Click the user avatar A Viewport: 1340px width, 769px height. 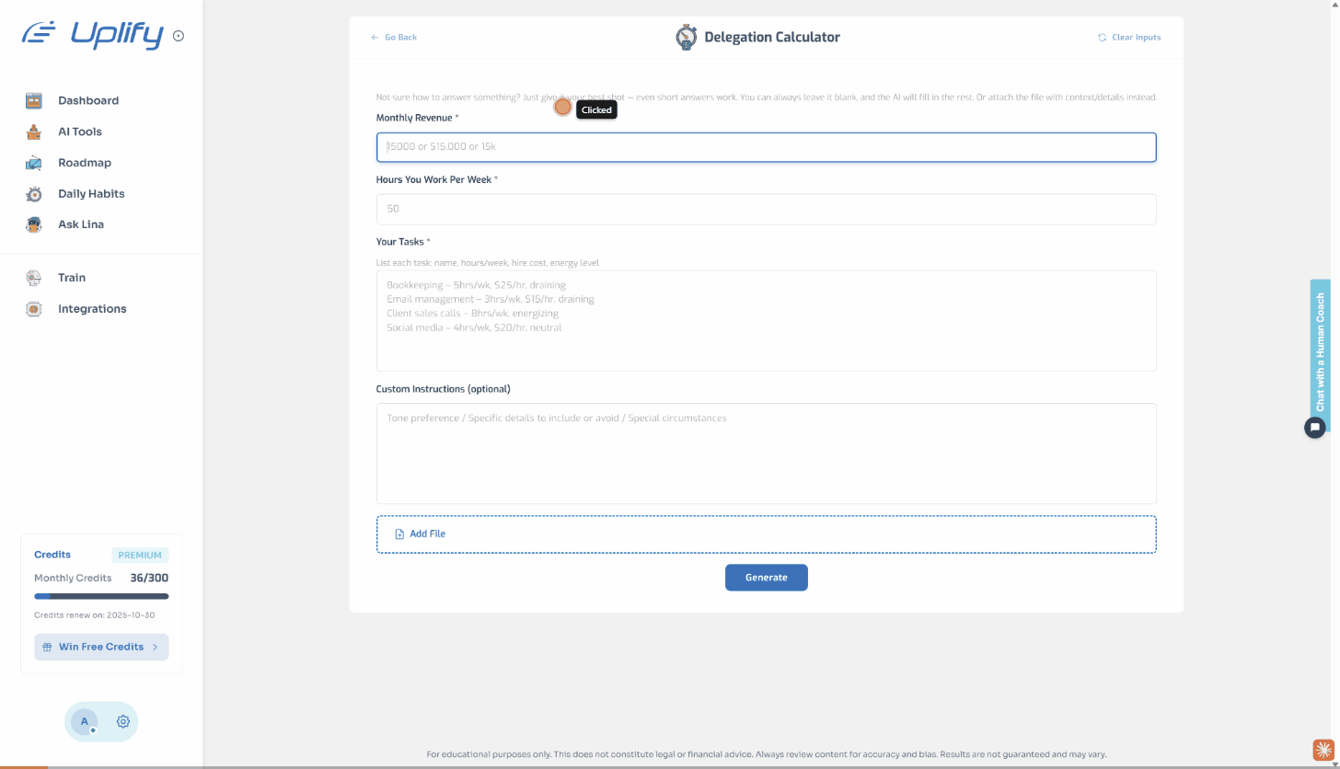tap(85, 722)
